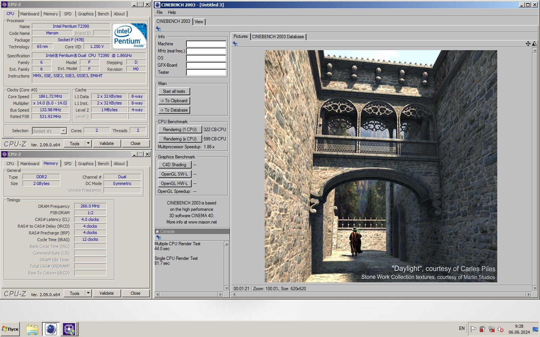Open the file explorer from the taskbar
The width and height of the screenshot is (540, 337).
click(32, 329)
